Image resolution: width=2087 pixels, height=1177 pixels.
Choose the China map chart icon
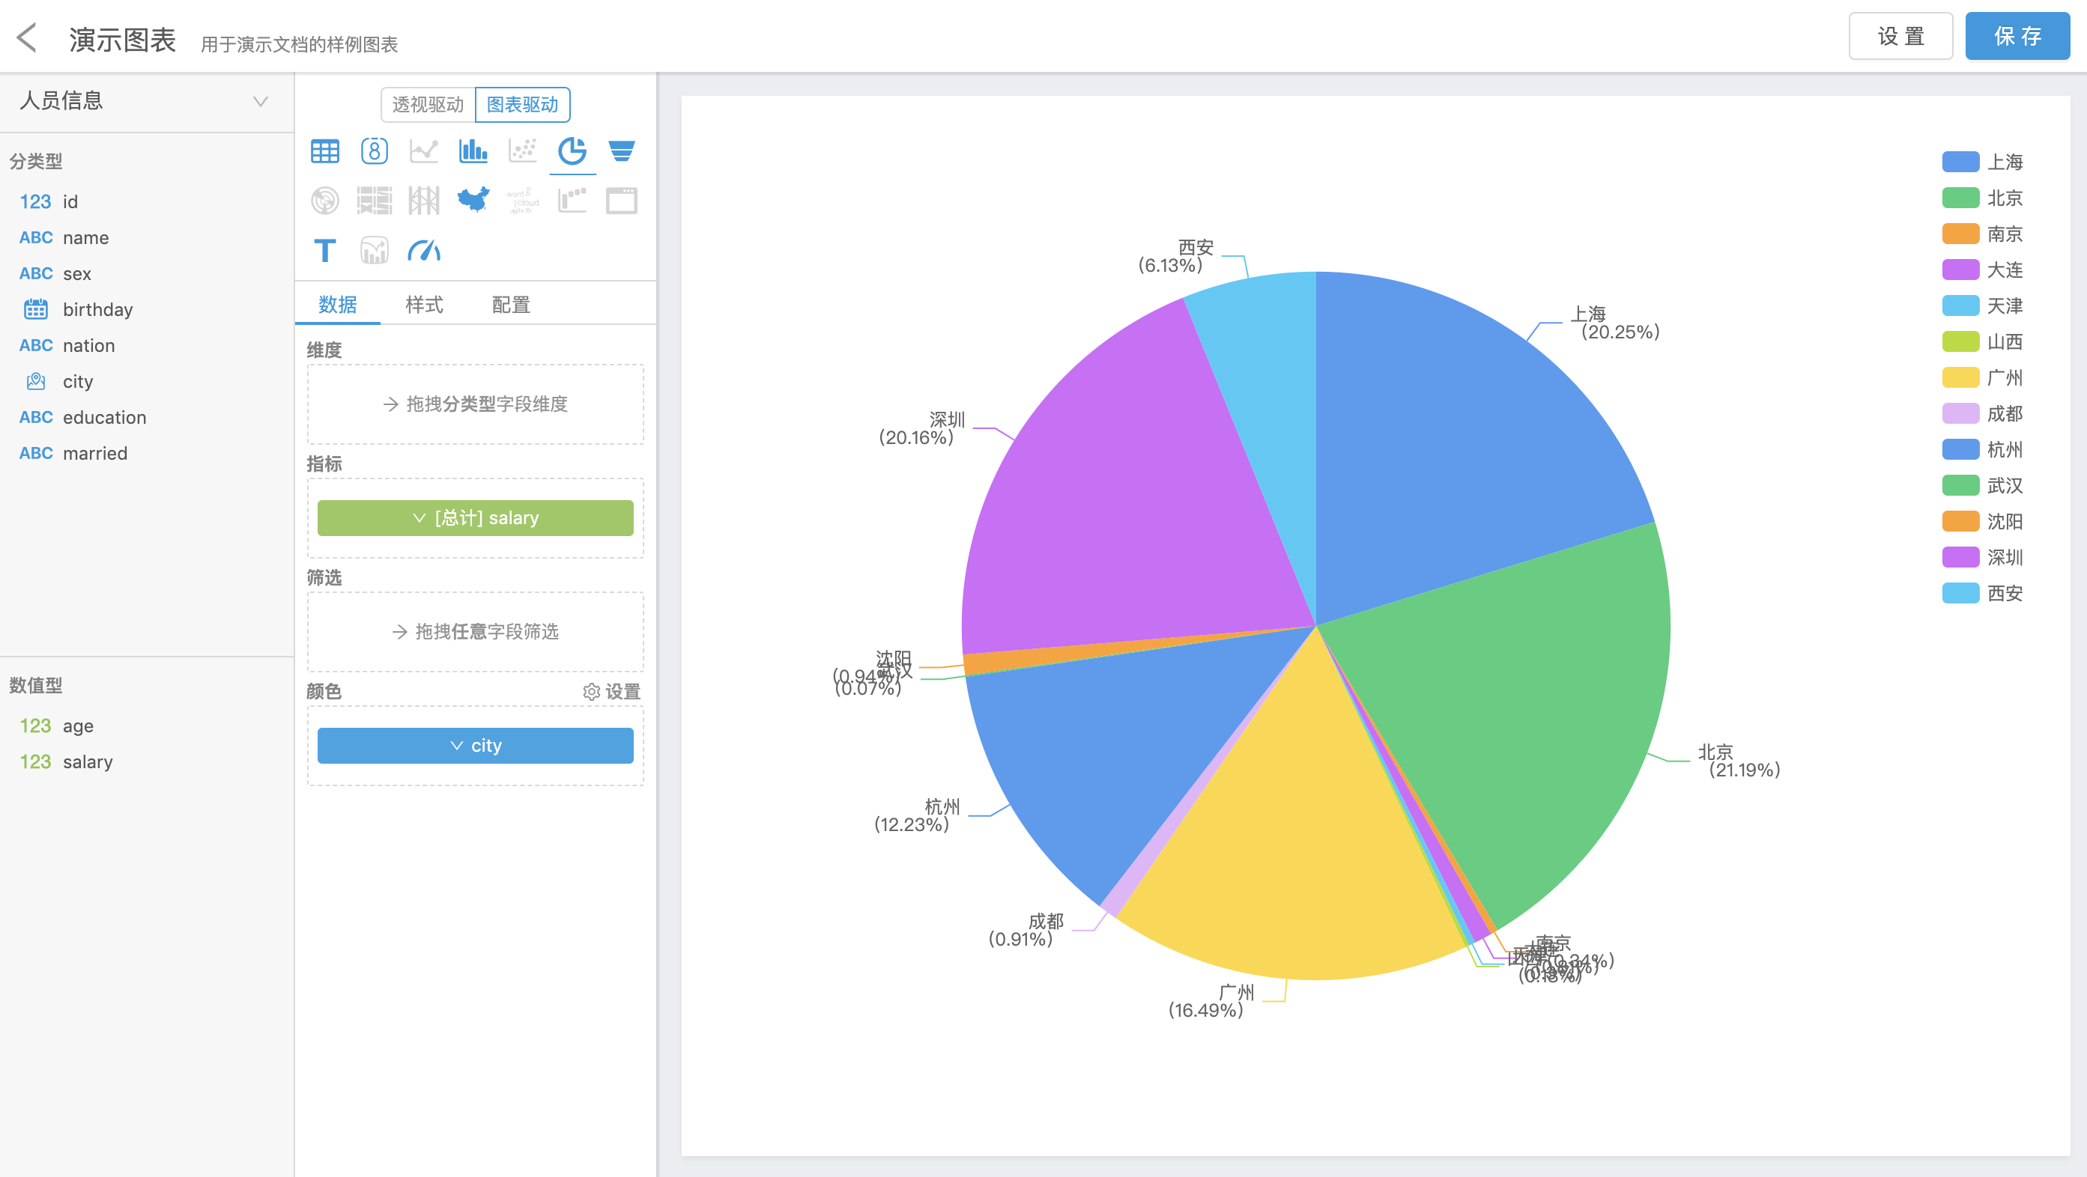click(473, 200)
